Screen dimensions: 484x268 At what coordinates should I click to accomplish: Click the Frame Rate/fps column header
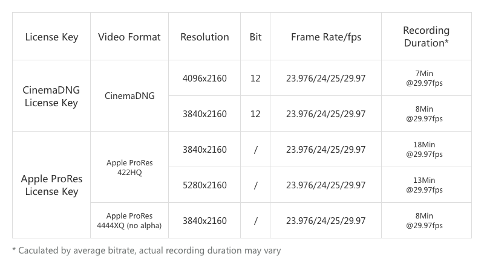click(x=325, y=37)
